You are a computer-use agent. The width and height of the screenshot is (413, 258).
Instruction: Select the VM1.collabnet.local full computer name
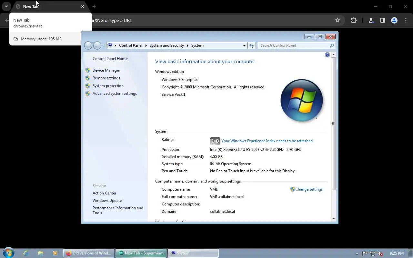[x=227, y=197]
